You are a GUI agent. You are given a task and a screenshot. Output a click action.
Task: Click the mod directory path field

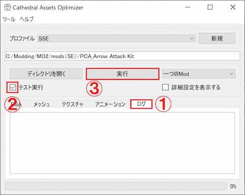click(x=122, y=56)
